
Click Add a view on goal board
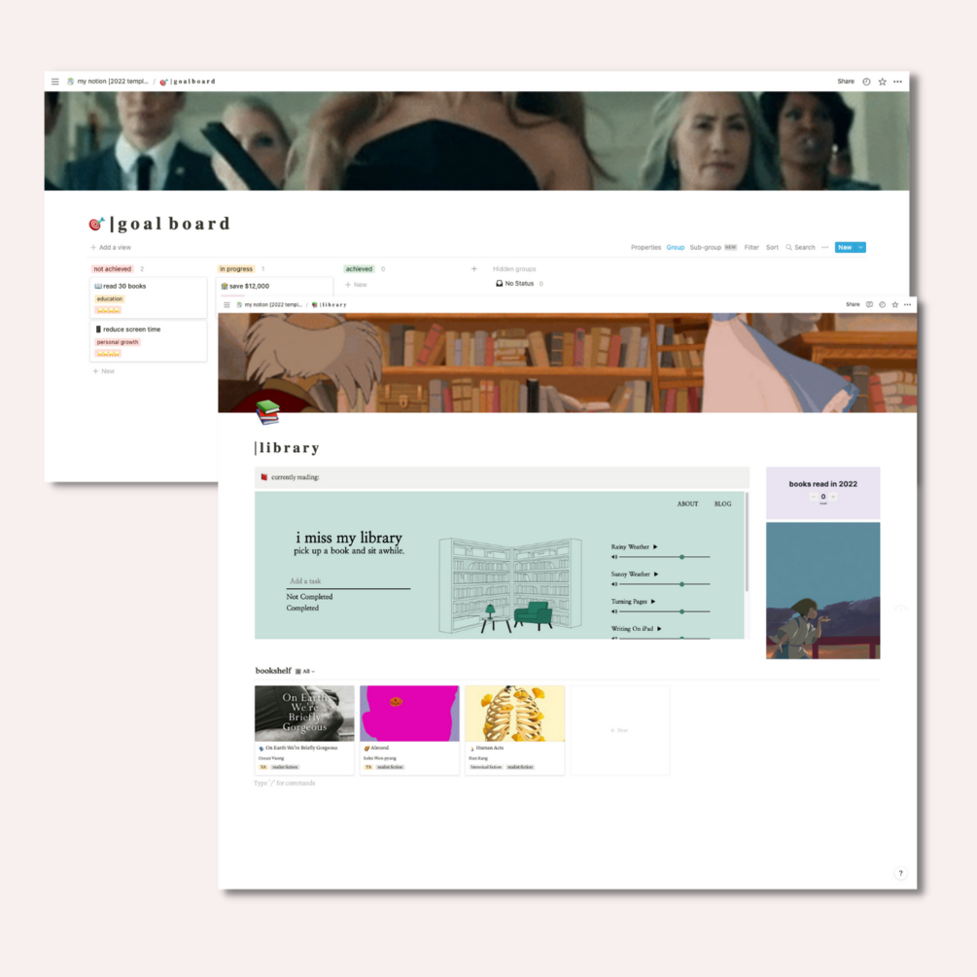coord(111,247)
